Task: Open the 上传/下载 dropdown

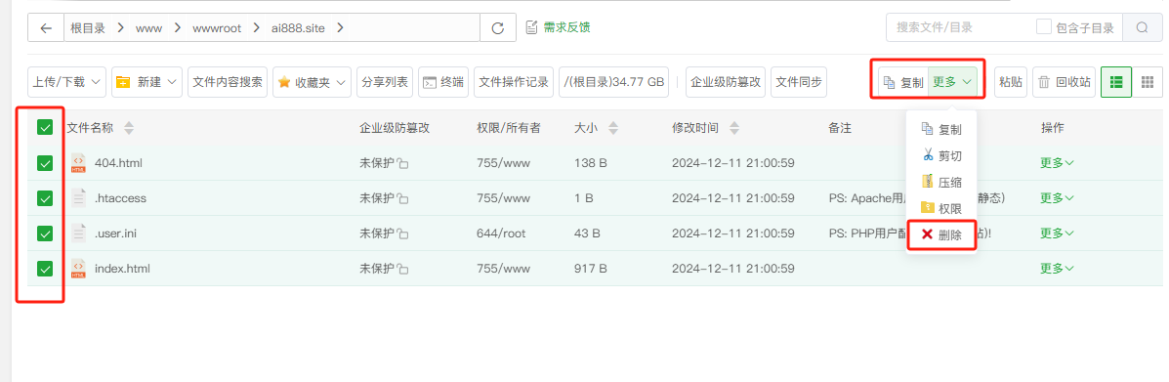Action: 67,82
